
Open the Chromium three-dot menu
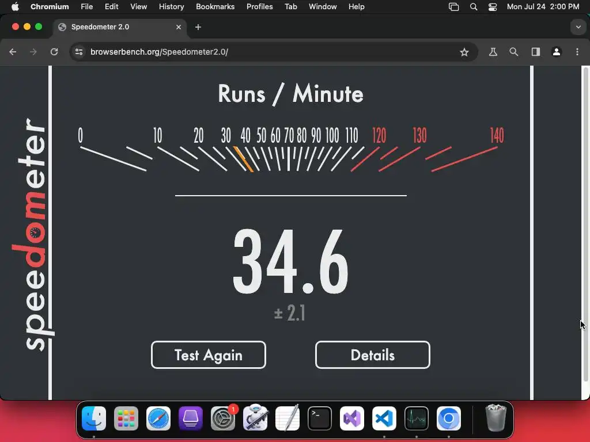click(577, 52)
